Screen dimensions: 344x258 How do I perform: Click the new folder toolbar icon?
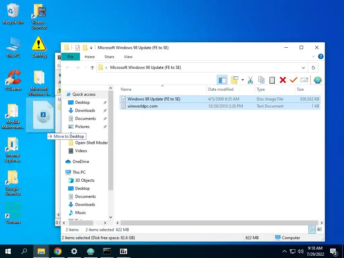pyautogui.click(x=234, y=80)
